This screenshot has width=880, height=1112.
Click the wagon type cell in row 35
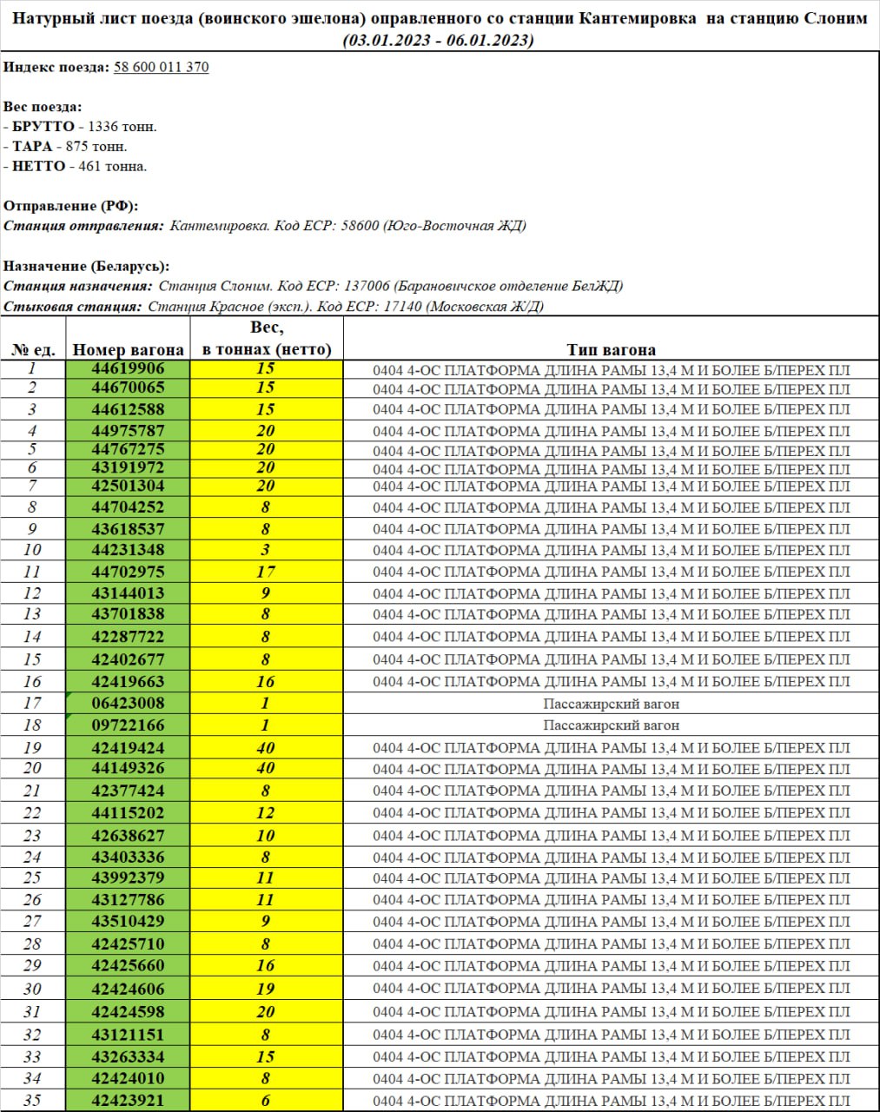tap(611, 1101)
